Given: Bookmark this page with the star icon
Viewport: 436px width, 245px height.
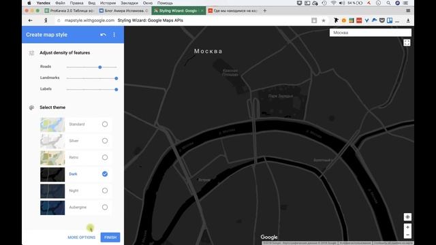Looking at the screenshot, I should (x=324, y=20).
